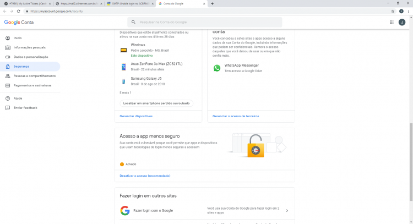Screen dimensions: 413x224
Task: Close the My Active Tickets tab
Action: pos(50,4)
